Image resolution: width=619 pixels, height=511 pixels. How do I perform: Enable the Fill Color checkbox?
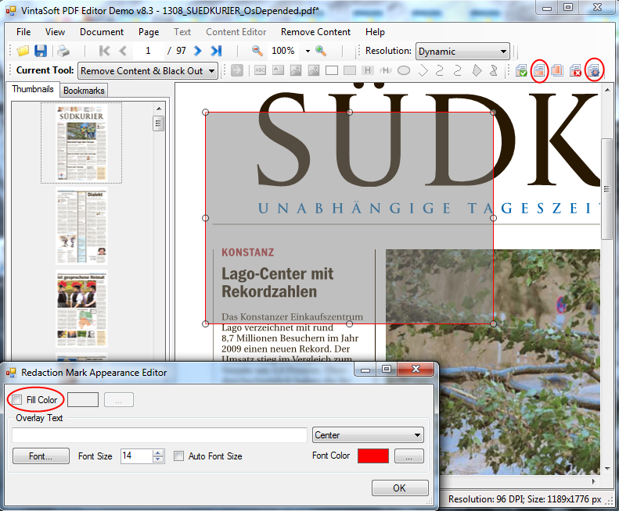[17, 400]
